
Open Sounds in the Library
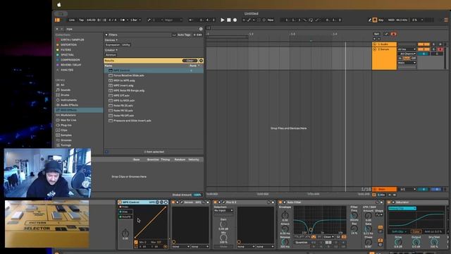click(x=66, y=90)
